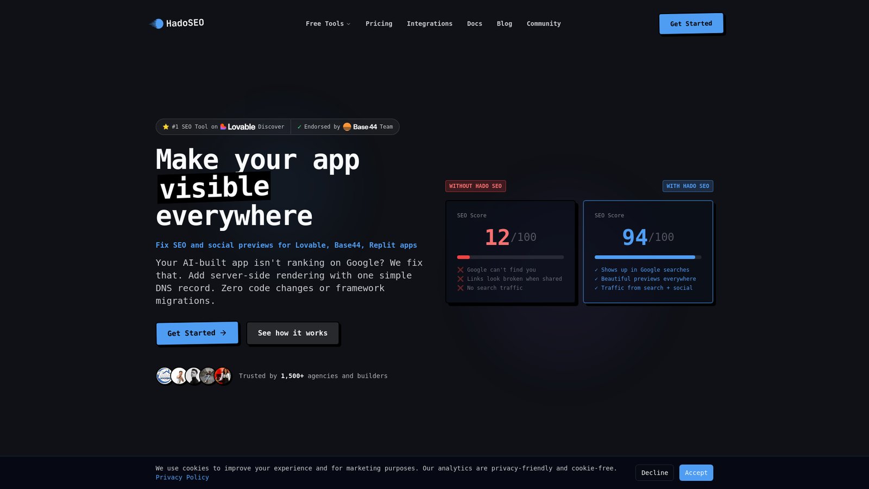Accept cookies in the banner
The image size is (869, 489).
click(696, 473)
